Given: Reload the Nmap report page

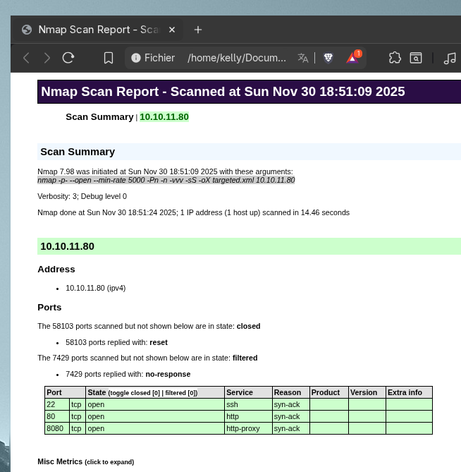Looking at the screenshot, I should tap(68, 58).
